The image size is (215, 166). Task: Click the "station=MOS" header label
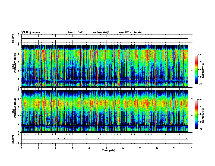[x=101, y=33]
